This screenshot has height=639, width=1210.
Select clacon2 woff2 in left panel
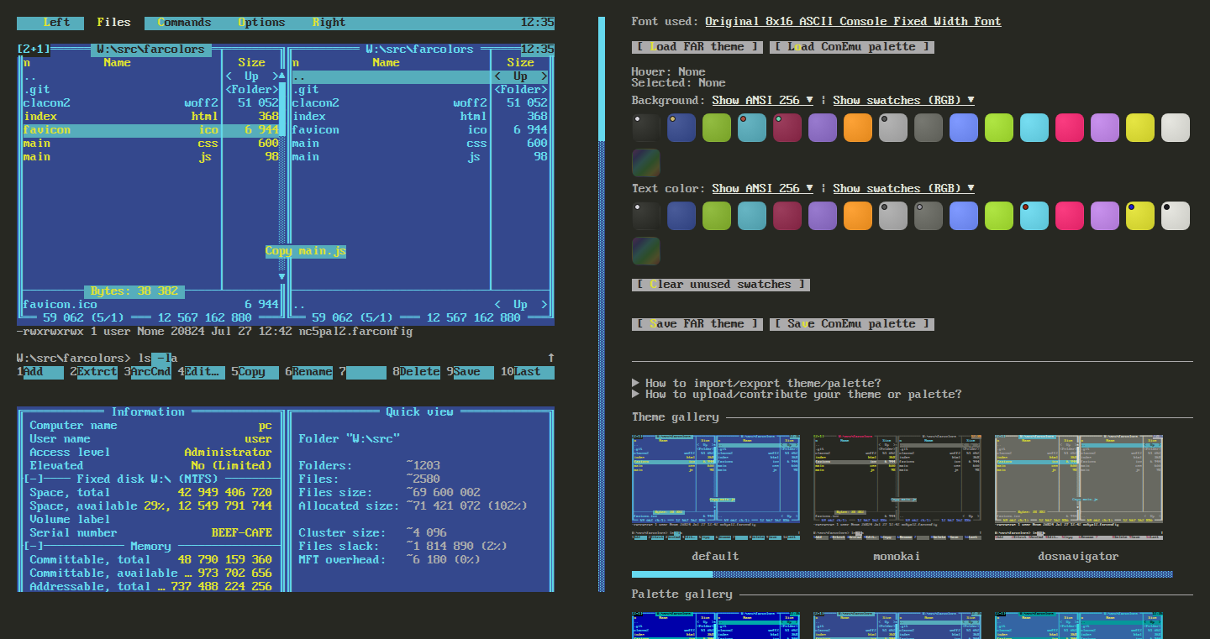(151, 103)
